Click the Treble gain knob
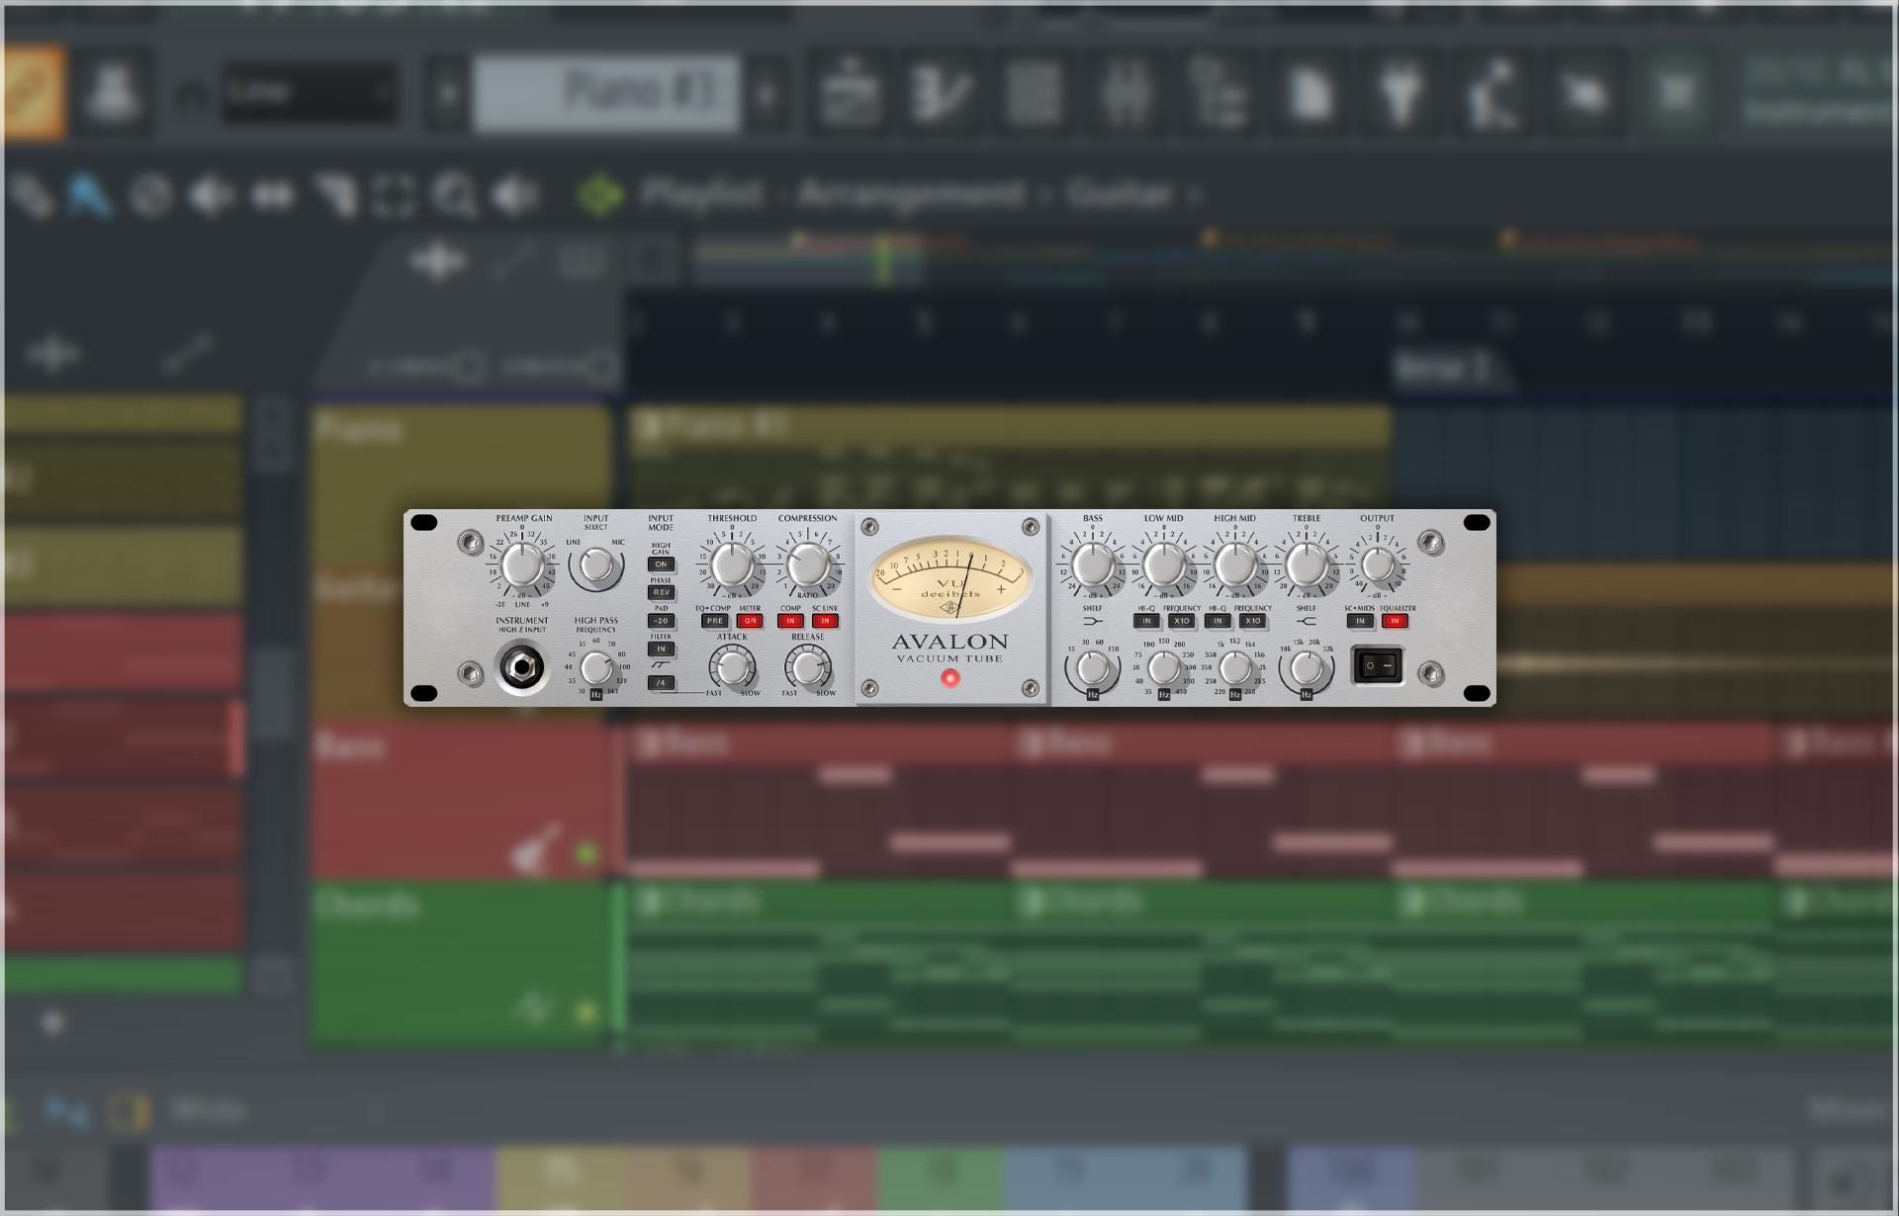This screenshot has width=1899, height=1216. [1306, 565]
